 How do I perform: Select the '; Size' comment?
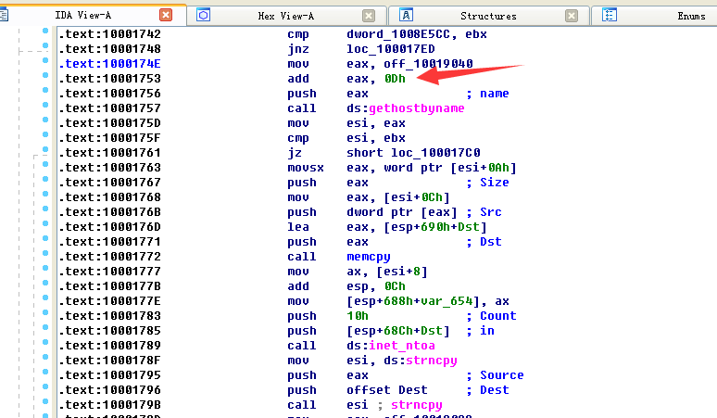pos(487,183)
